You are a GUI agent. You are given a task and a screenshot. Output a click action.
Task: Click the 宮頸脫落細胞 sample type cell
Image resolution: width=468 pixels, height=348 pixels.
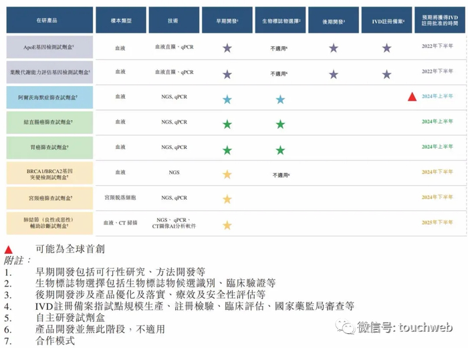(x=120, y=198)
